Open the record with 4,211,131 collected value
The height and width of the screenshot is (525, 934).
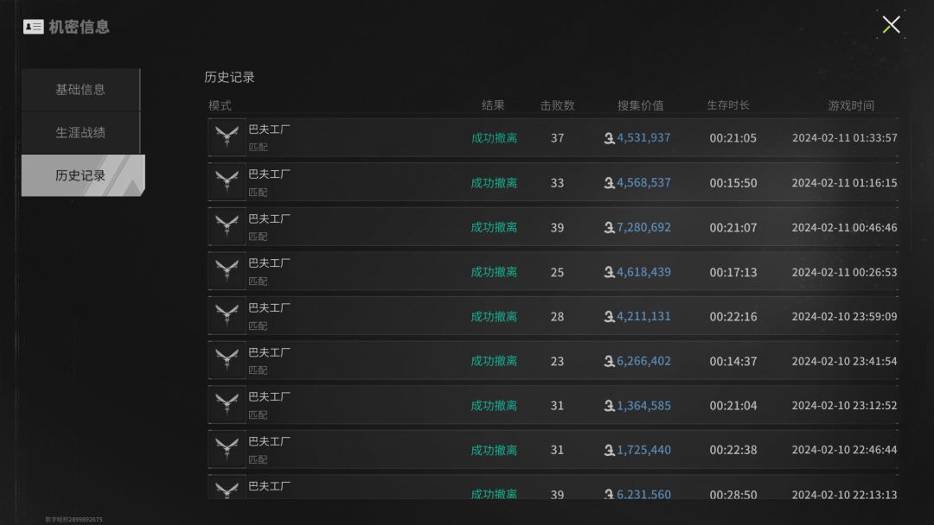pos(553,316)
